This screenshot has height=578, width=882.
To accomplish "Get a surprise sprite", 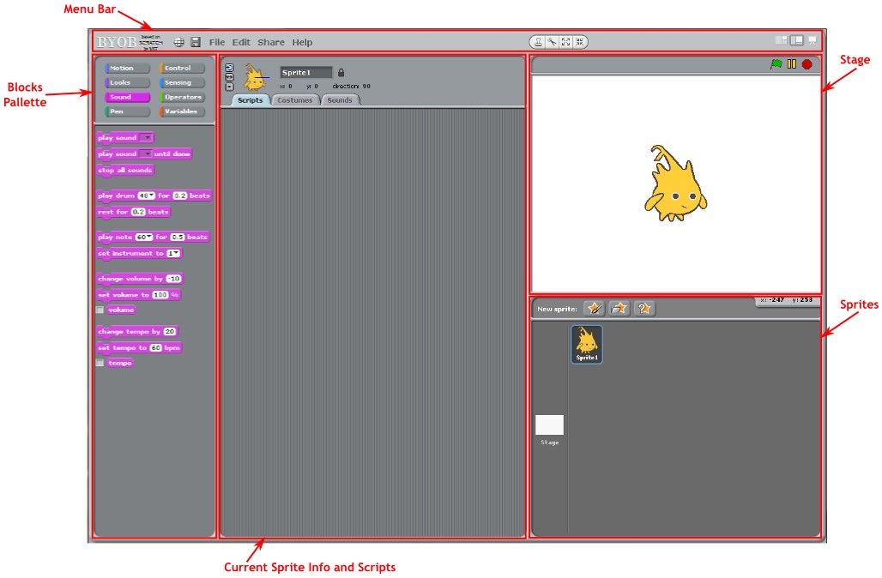I will click(x=645, y=308).
